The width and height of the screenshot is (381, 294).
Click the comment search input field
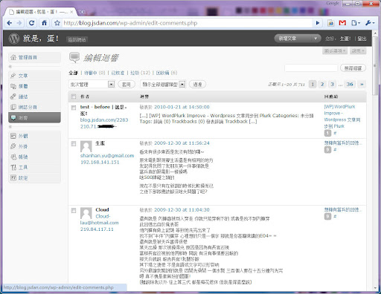[x=311, y=68]
